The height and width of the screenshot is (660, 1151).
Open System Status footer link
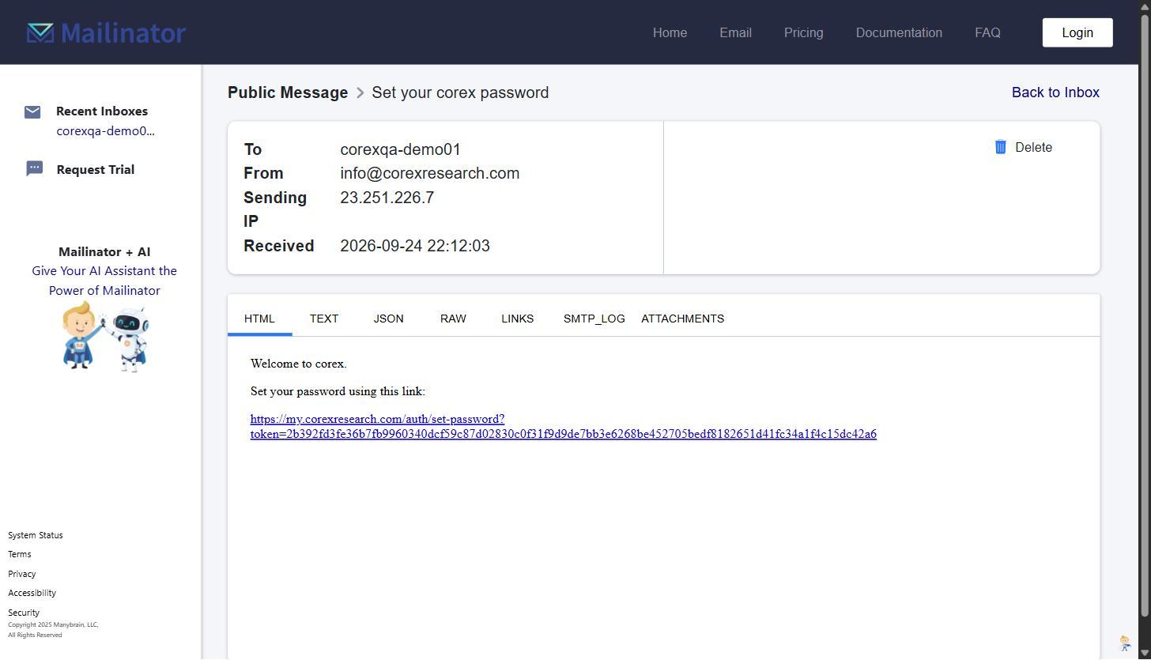[x=36, y=535]
